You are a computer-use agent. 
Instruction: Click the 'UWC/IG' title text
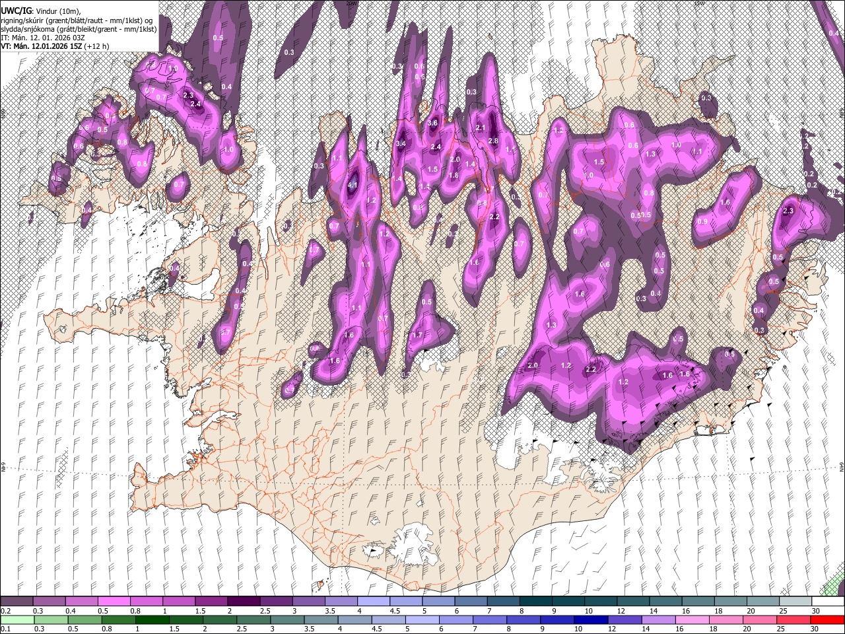[x=16, y=11]
